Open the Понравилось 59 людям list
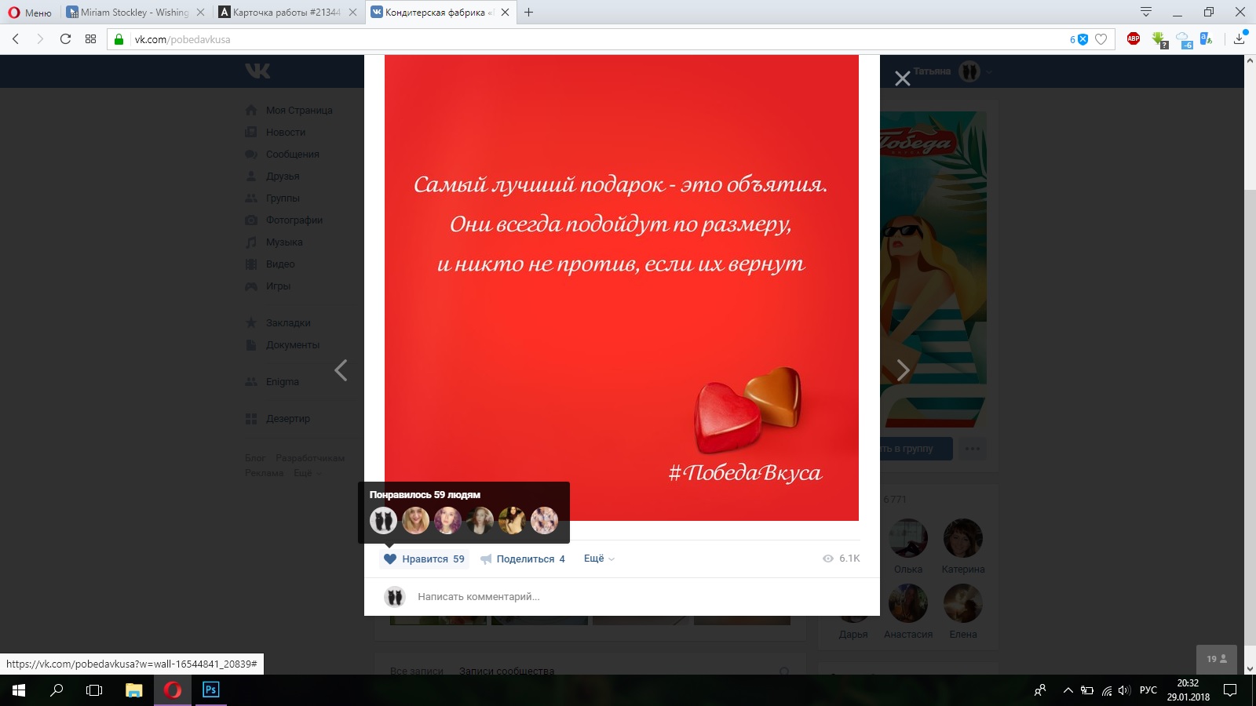The image size is (1256, 706). pyautogui.click(x=425, y=495)
